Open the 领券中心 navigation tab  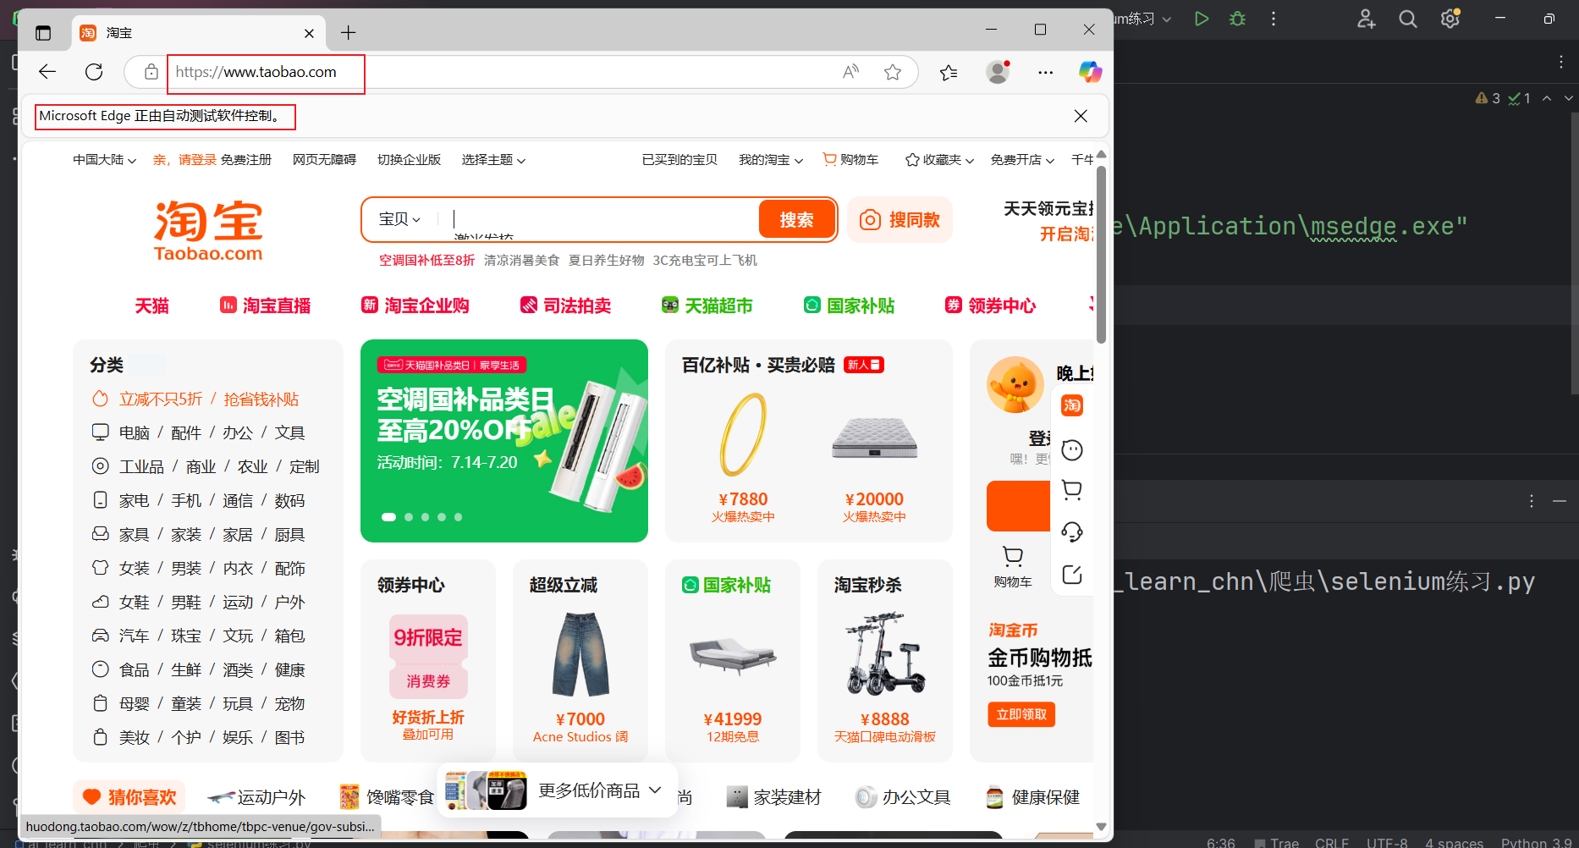(990, 306)
